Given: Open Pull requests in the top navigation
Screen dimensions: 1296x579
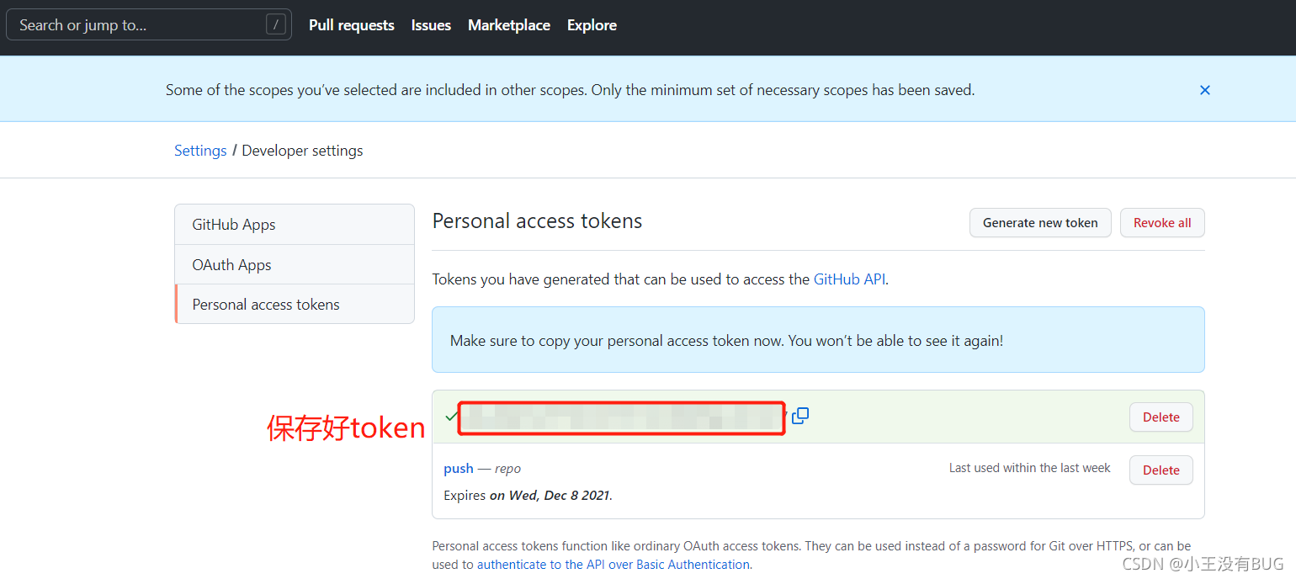Looking at the screenshot, I should [352, 25].
